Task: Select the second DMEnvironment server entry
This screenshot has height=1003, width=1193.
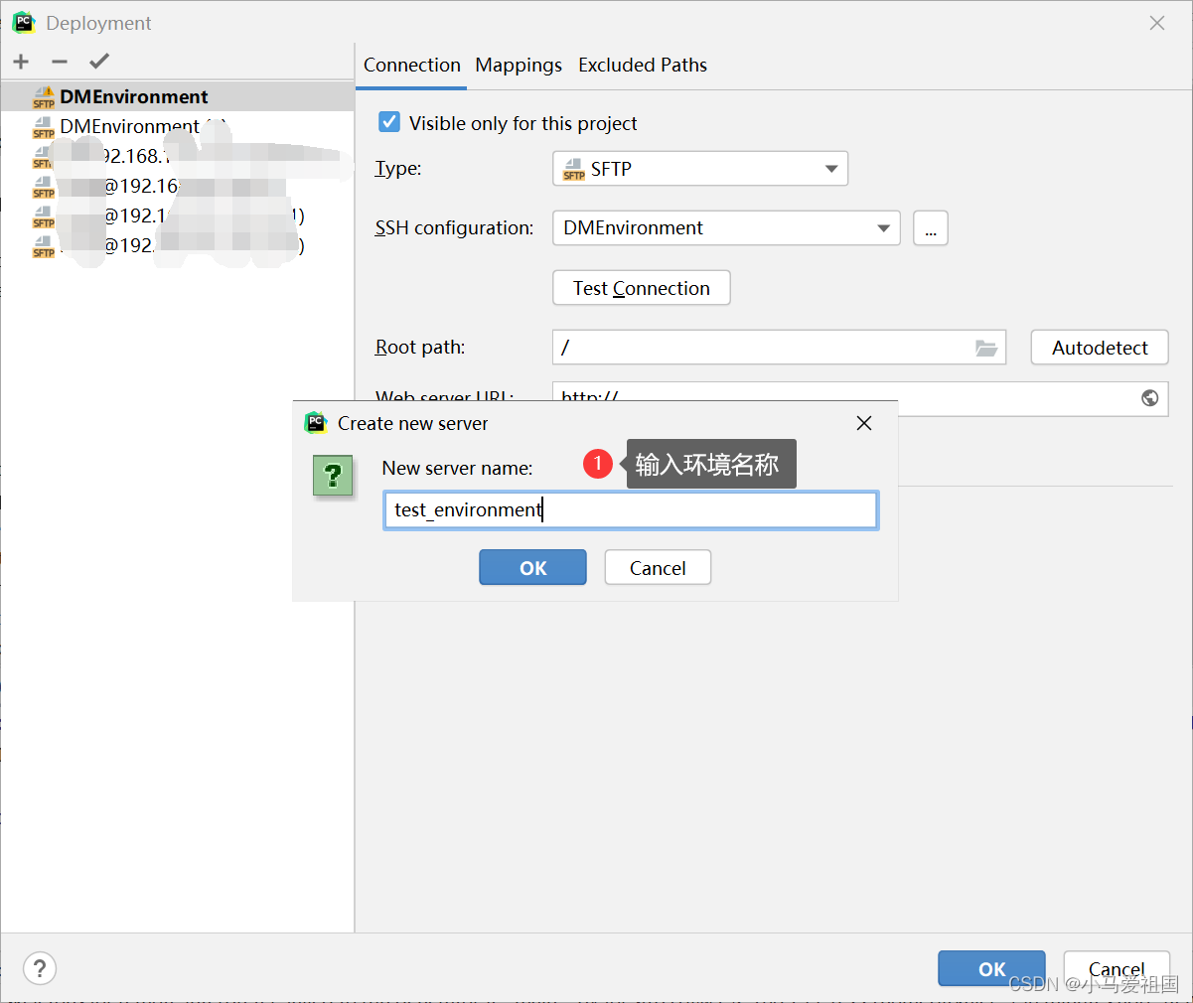Action: [178, 126]
